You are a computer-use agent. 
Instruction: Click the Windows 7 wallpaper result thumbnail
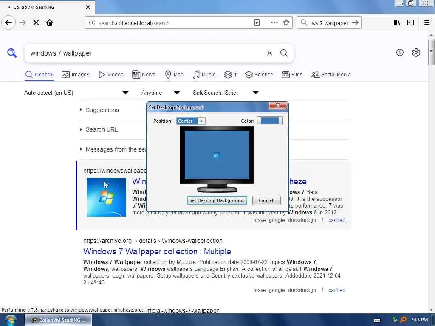tap(107, 197)
